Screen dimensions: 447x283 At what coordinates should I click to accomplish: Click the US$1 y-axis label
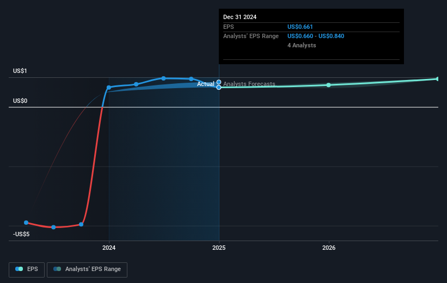(20, 71)
